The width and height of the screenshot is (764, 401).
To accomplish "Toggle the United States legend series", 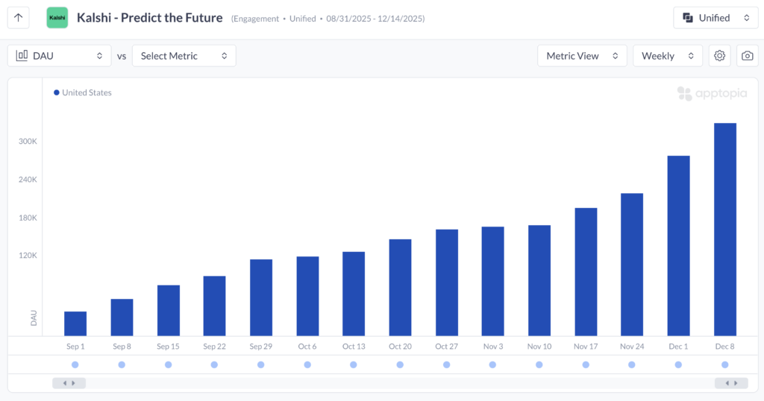I will [82, 93].
